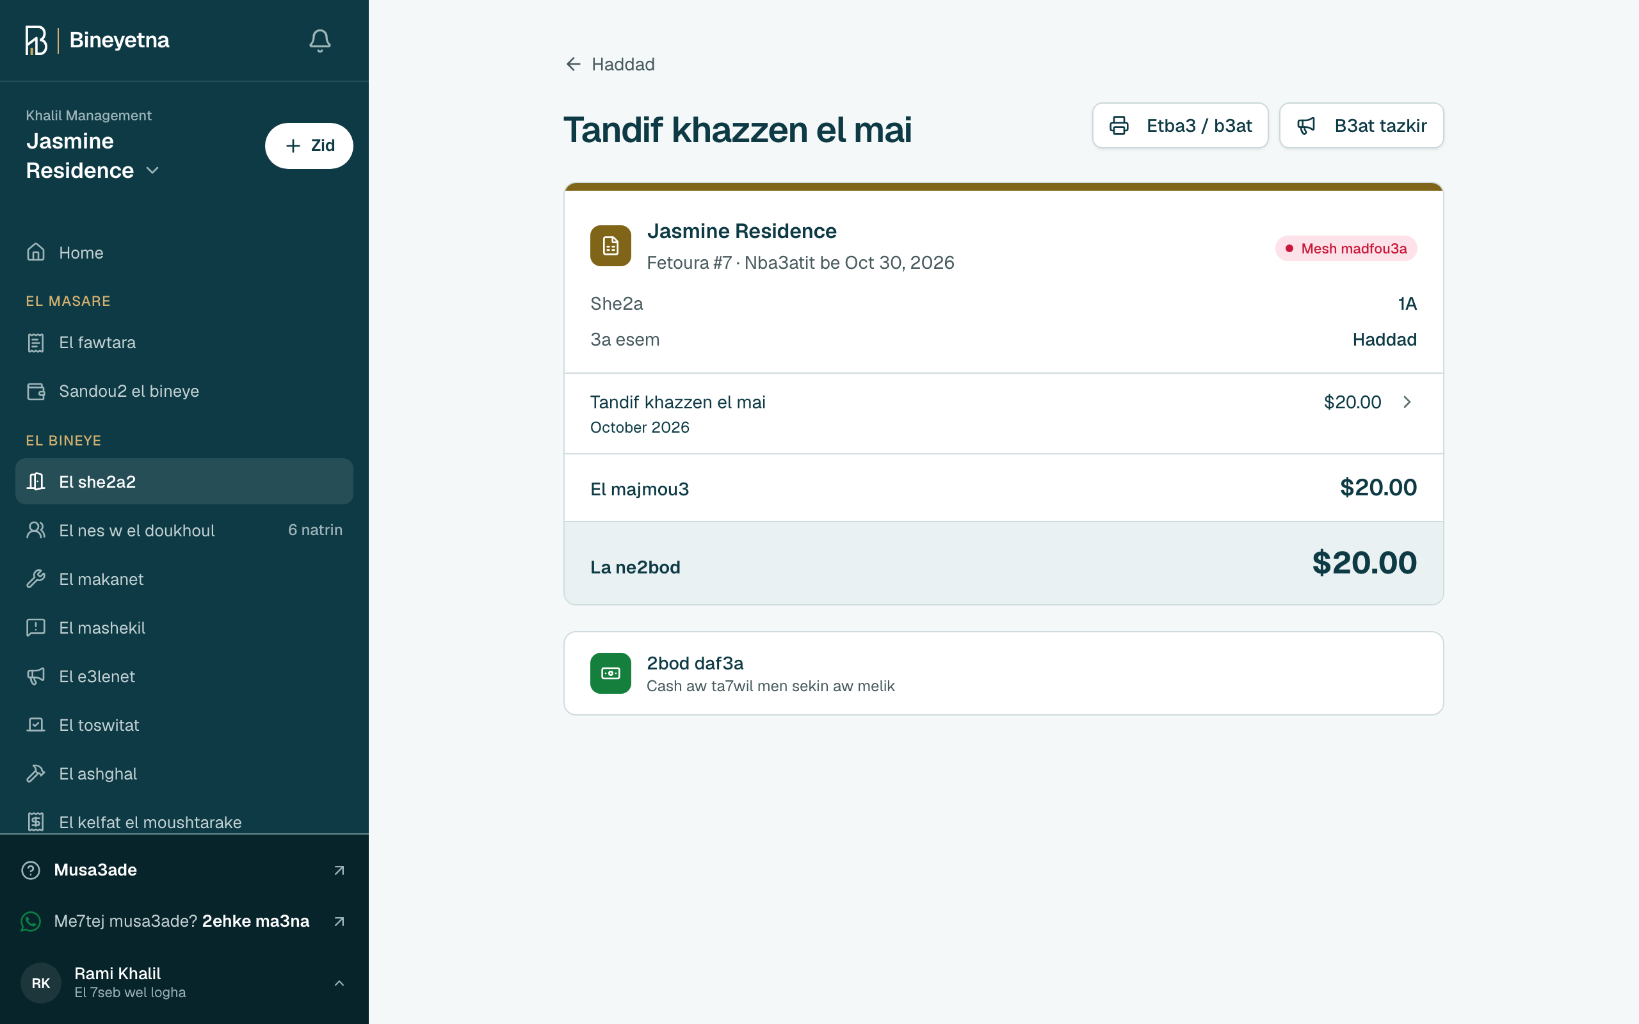Click the El e3lenet megaphone icon
Viewport: 1639px width, 1024px height.
click(x=36, y=676)
